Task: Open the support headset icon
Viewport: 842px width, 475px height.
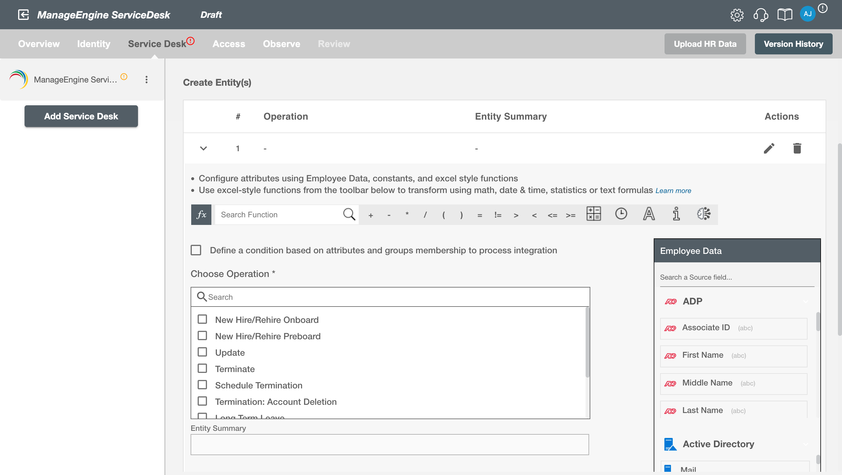Action: (761, 15)
